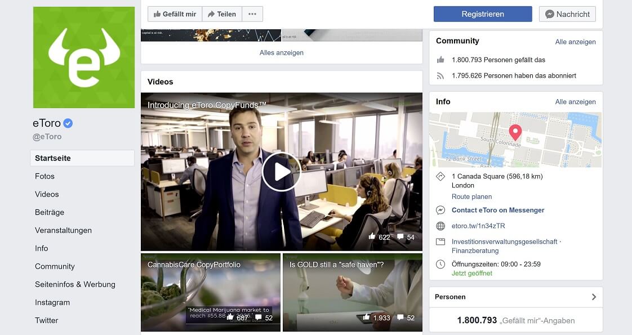Click the RSS follow icon beside 1.795.626 Personen
The image size is (632, 335).
[x=440, y=75]
